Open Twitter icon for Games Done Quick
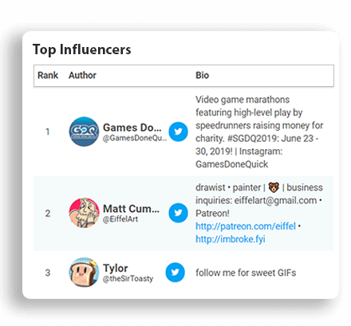 178,132
